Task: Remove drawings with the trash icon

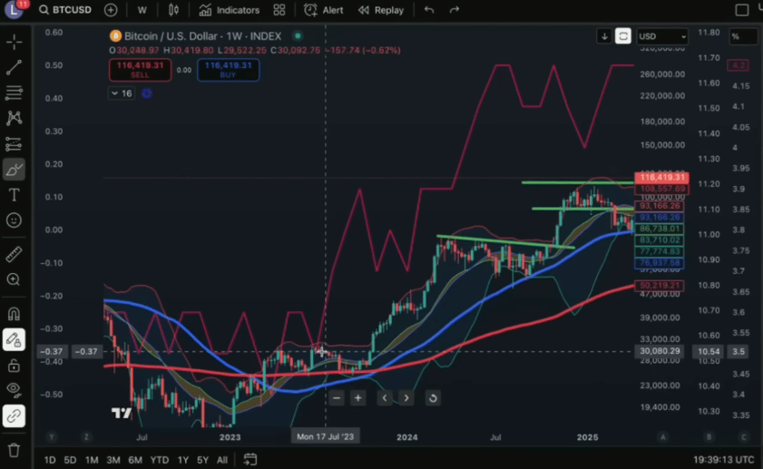Action: pos(15,450)
